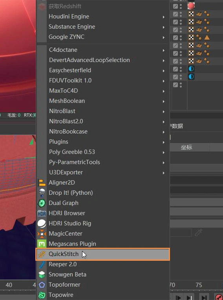Expand the Easychesterfield submenu arrow
The image size is (223, 300).
click(164, 71)
